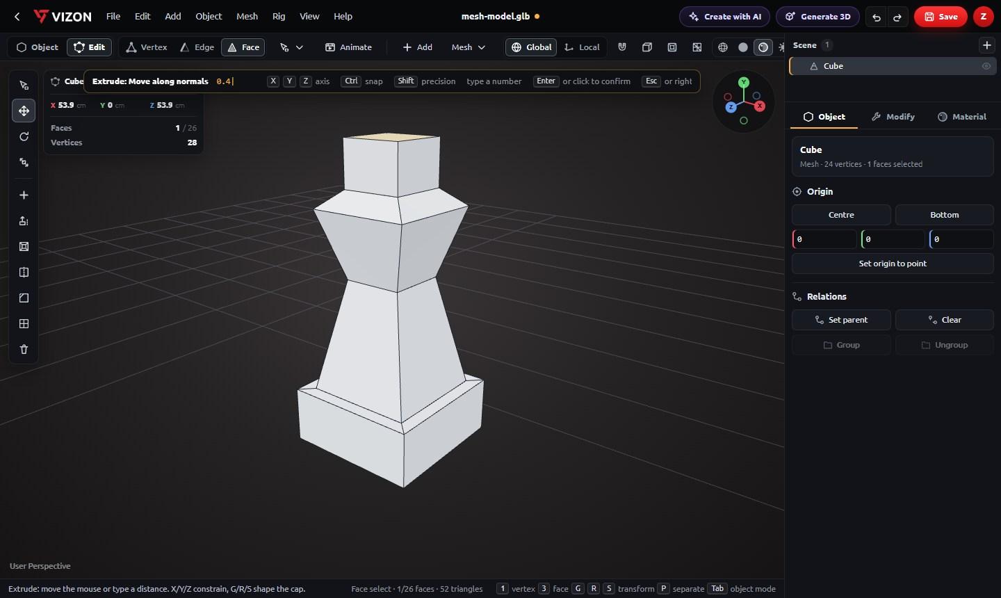Toggle the magnet snapping option
1001x598 pixels.
tap(622, 47)
